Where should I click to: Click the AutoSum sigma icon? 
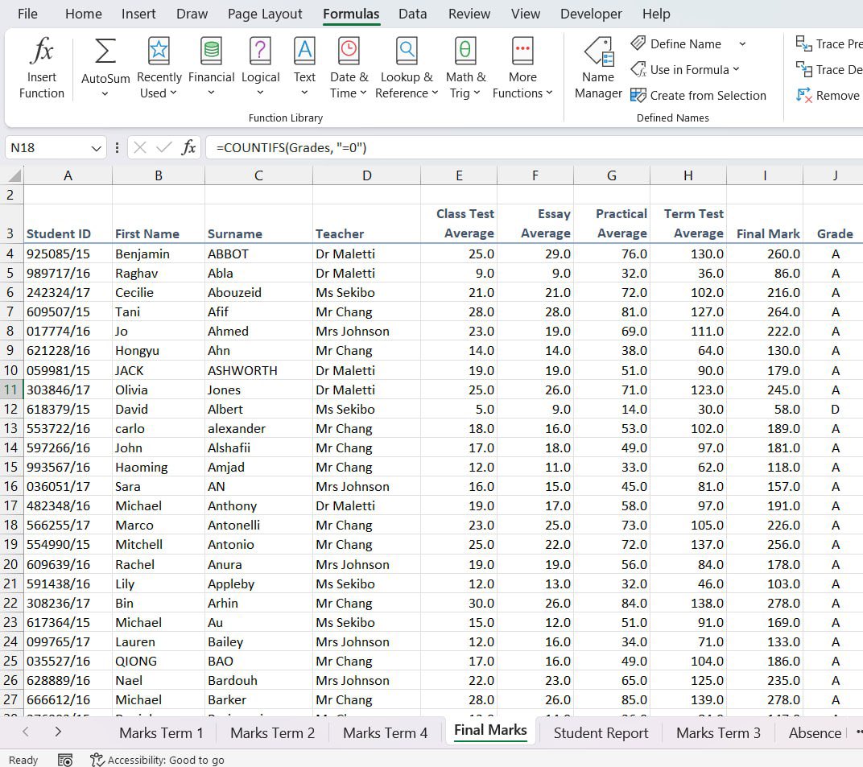point(105,52)
